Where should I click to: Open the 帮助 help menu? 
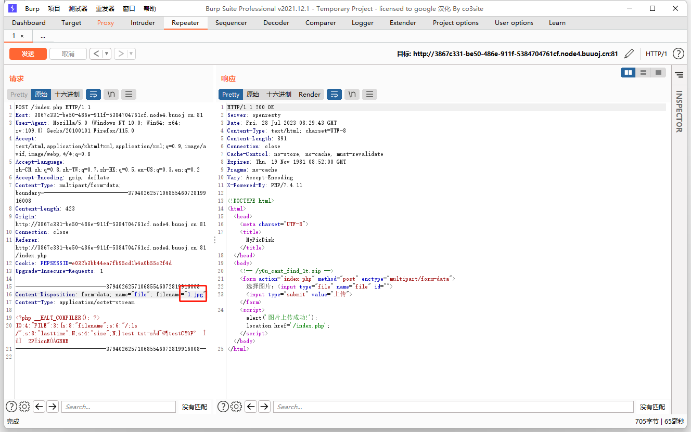(149, 8)
